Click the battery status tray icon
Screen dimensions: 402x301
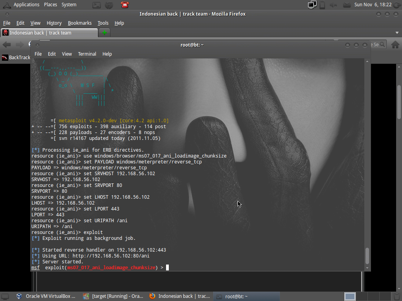[323, 5]
